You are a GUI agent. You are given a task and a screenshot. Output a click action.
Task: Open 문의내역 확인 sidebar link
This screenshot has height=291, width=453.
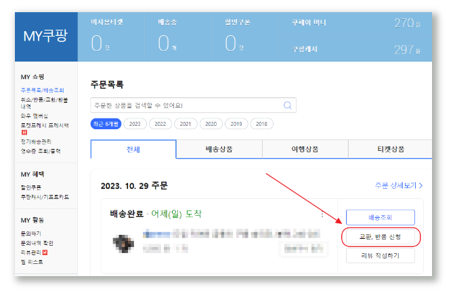point(37,243)
